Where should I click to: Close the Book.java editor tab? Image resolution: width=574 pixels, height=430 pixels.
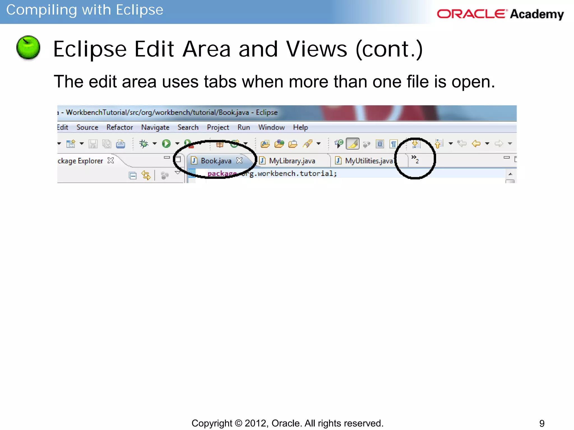pyautogui.click(x=239, y=160)
